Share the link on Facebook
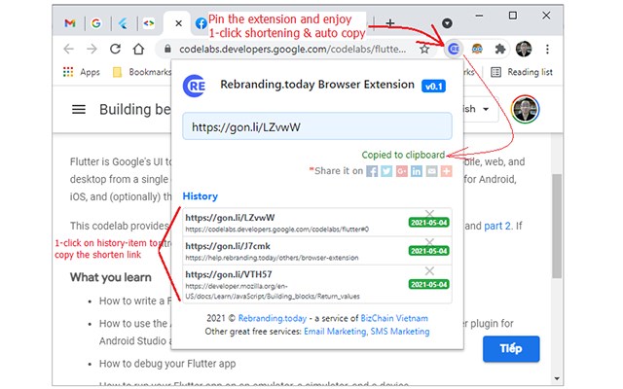623x389 pixels. pyautogui.click(x=372, y=171)
